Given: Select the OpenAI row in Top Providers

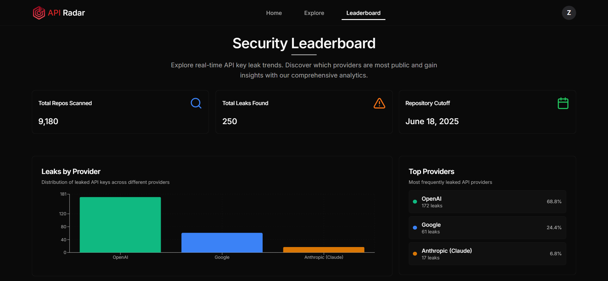Looking at the screenshot, I should (x=487, y=202).
